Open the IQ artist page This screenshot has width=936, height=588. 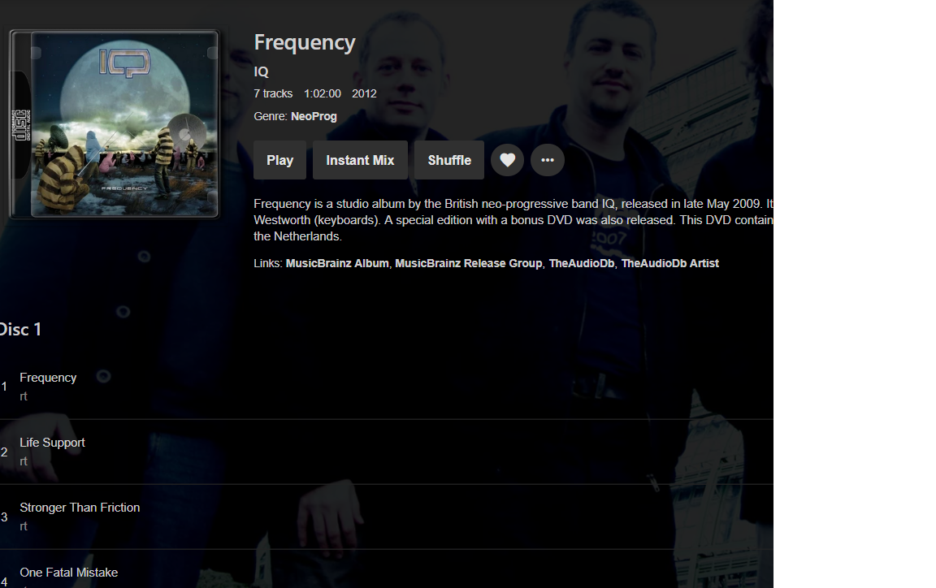pyautogui.click(x=261, y=71)
